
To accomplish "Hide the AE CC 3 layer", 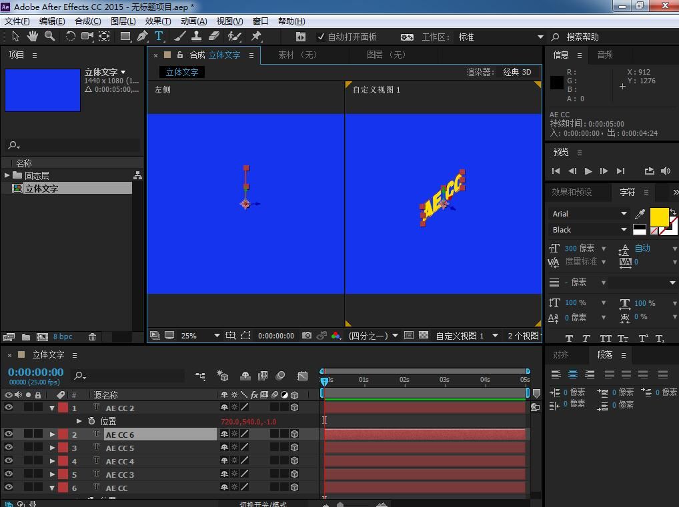I will coord(8,474).
